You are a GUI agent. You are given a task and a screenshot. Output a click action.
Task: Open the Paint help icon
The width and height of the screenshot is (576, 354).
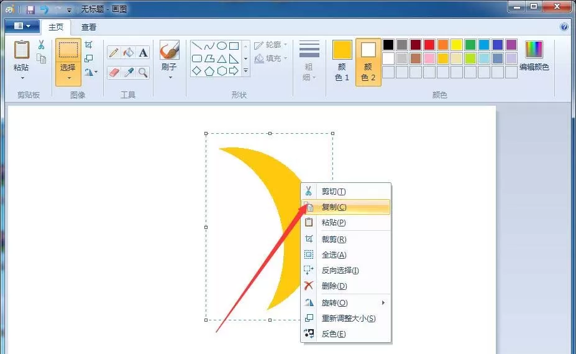coord(564,27)
